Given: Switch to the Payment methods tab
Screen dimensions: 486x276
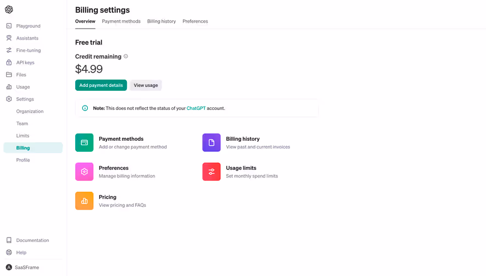Looking at the screenshot, I should [x=121, y=21].
